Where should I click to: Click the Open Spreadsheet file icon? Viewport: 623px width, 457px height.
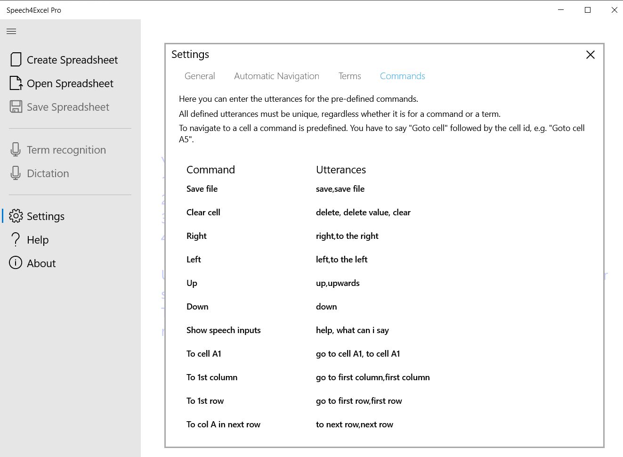[16, 83]
